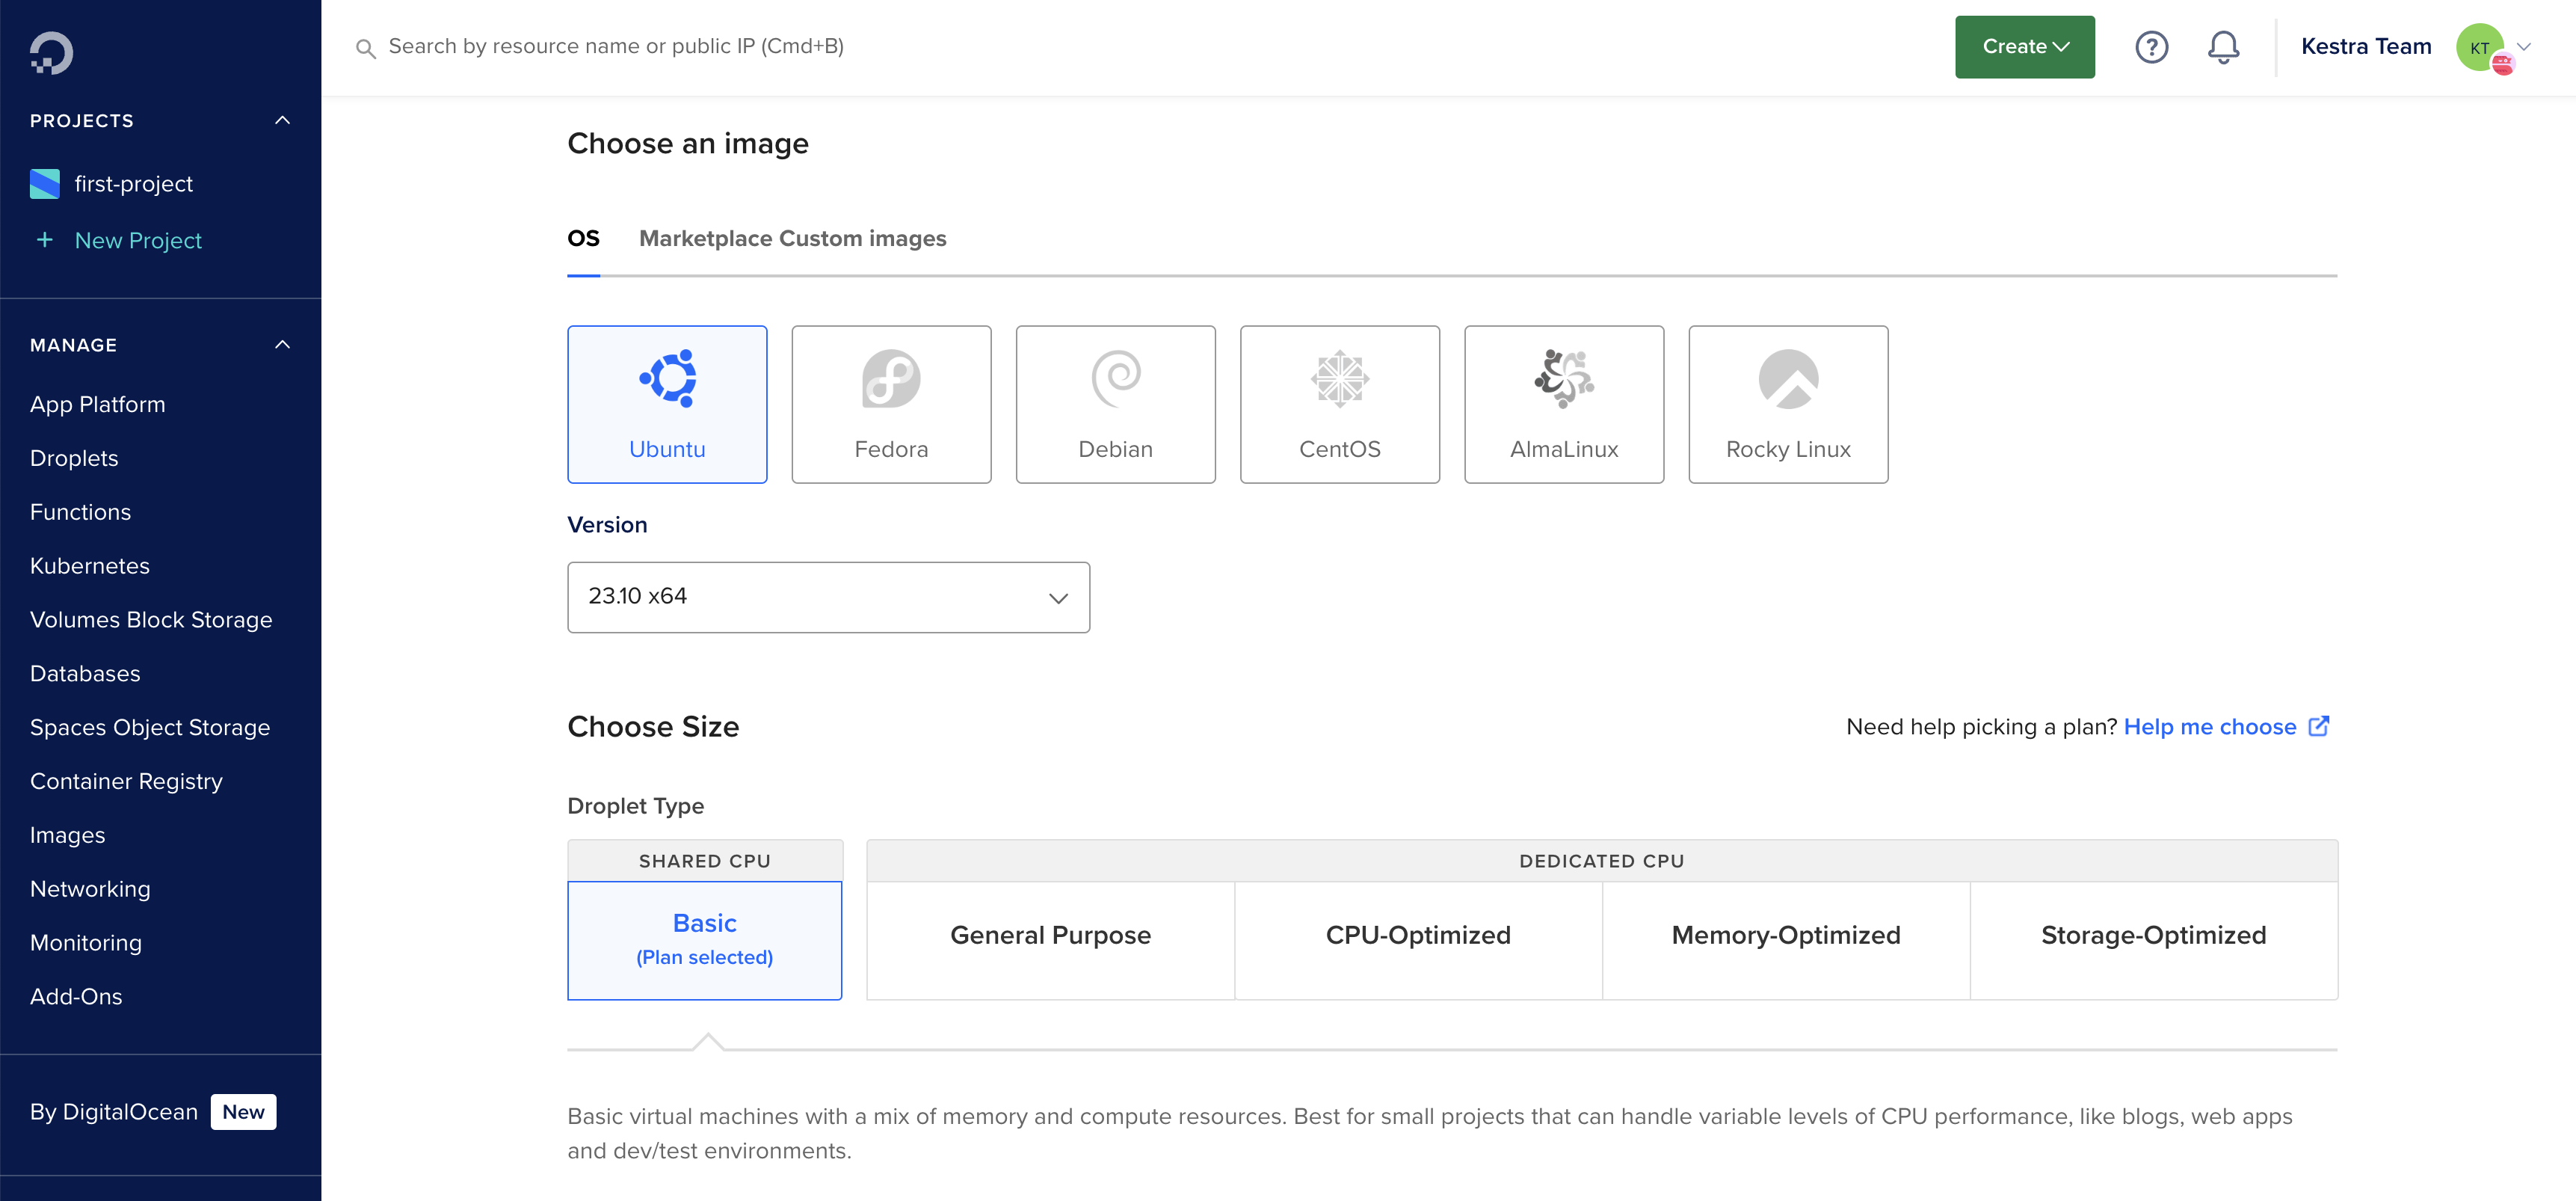Select the Fedora image icon
Viewport: 2576px width, 1201px height.
click(890, 380)
